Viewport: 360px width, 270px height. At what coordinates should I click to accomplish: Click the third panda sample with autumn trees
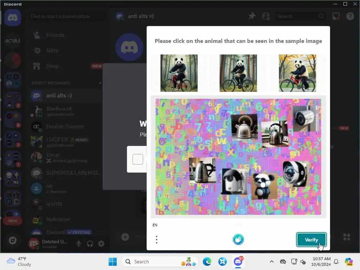(x=297, y=73)
